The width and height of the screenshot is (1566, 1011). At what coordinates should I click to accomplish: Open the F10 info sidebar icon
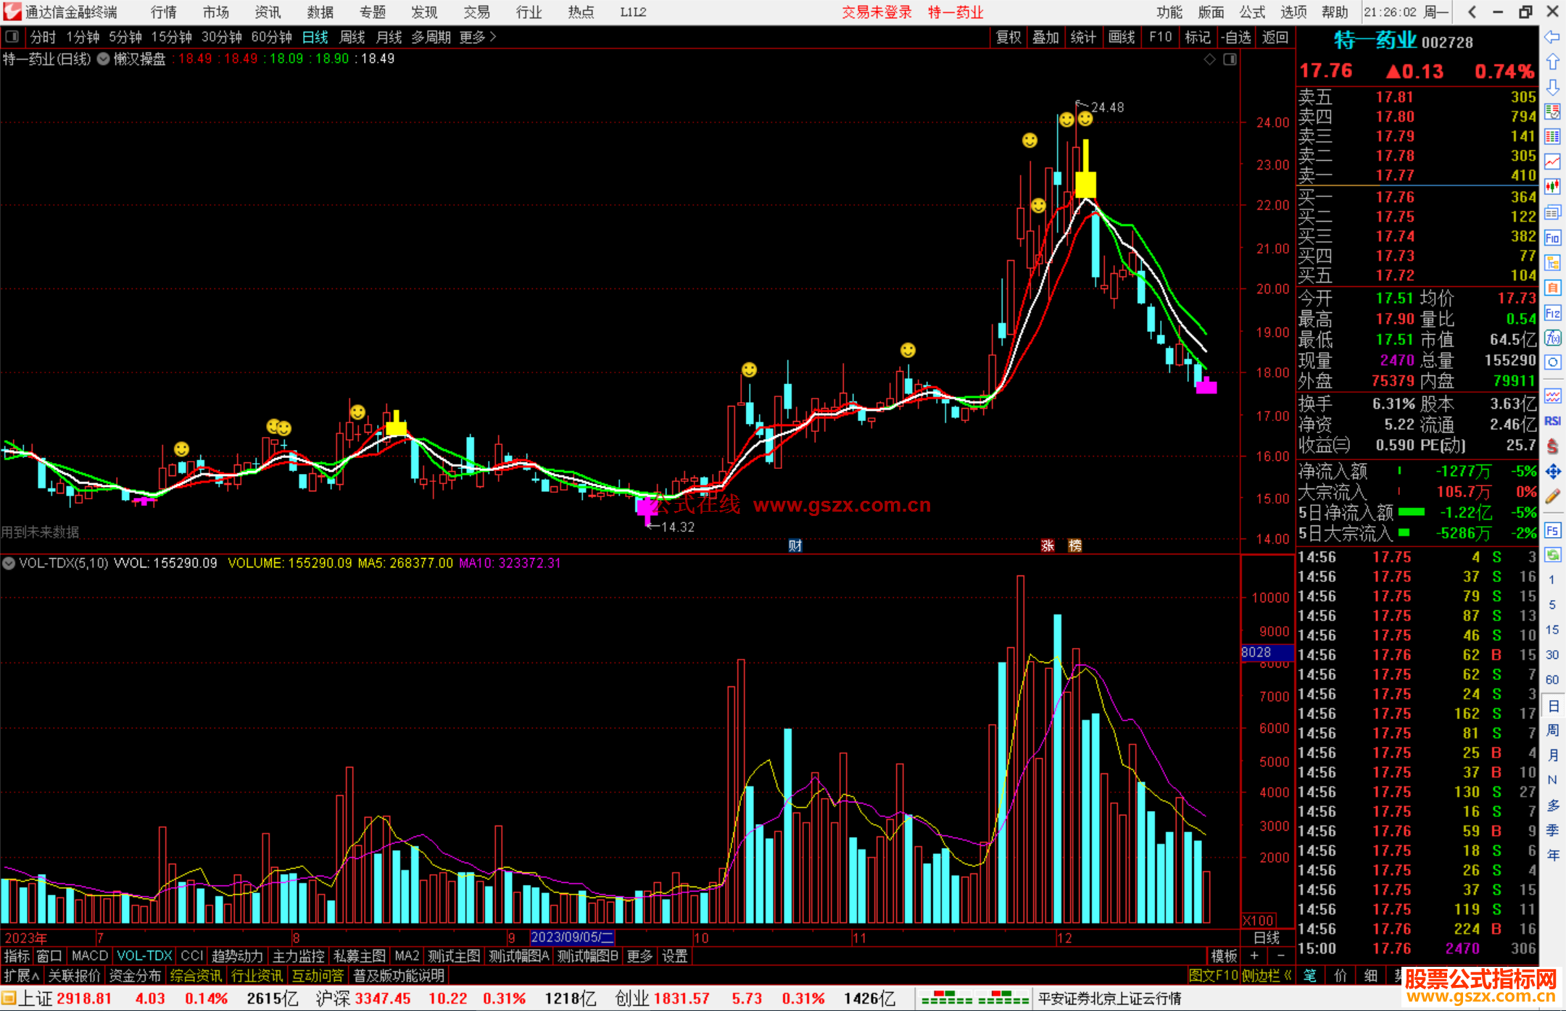coord(1552,238)
